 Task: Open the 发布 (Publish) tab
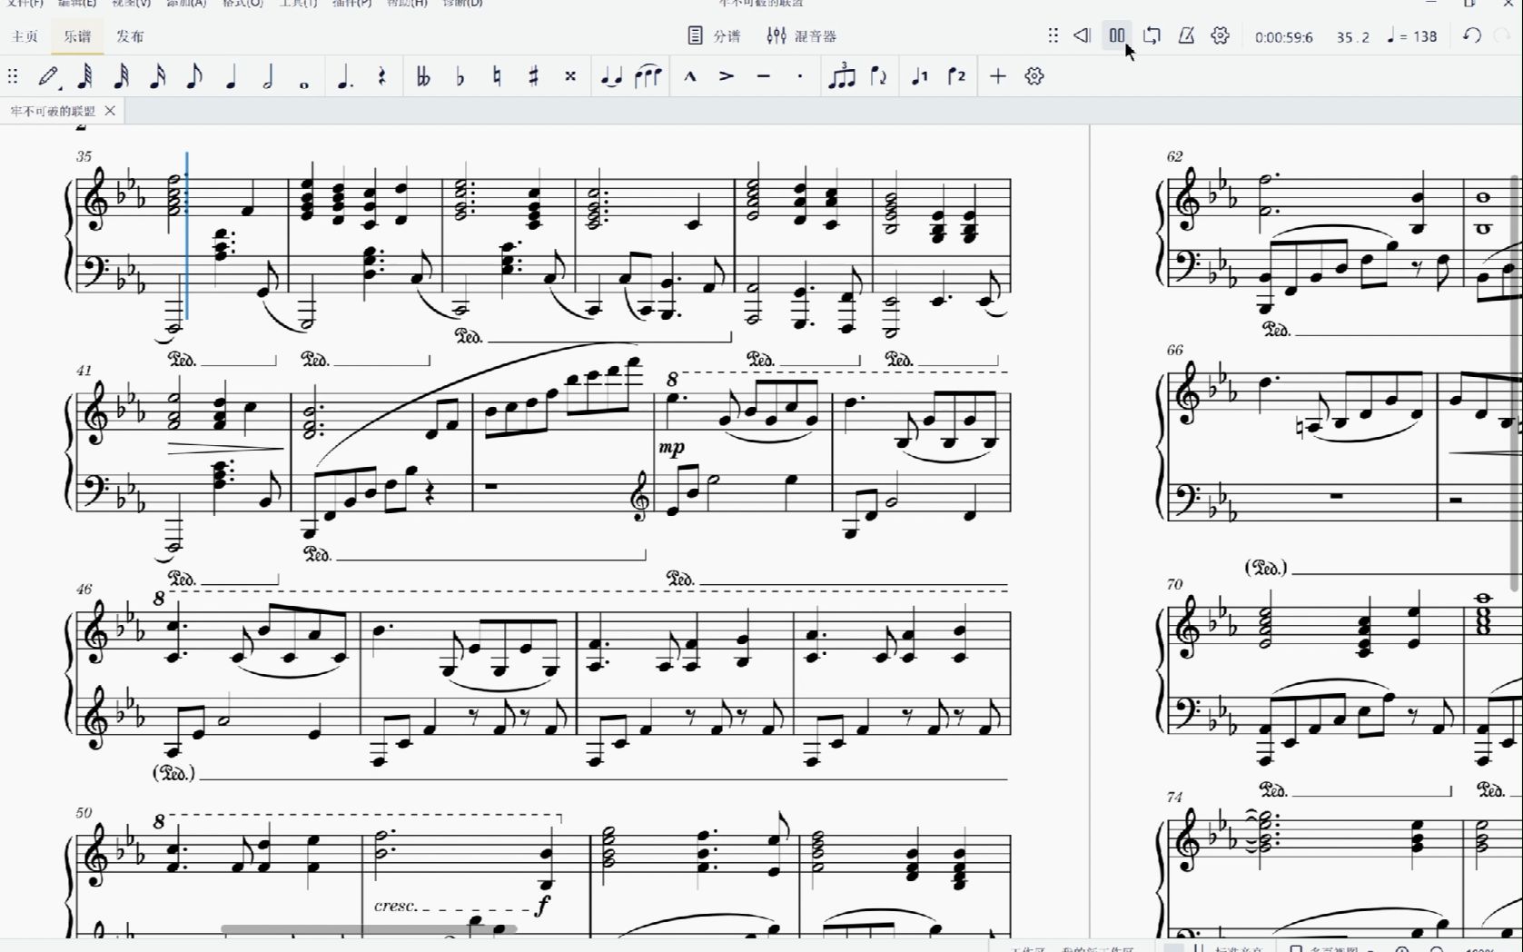(x=130, y=36)
